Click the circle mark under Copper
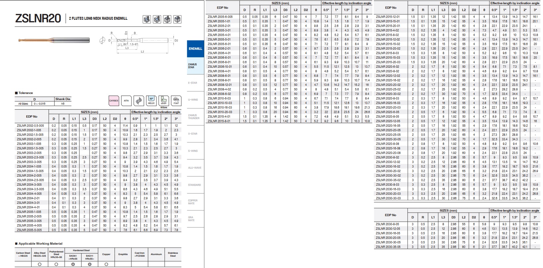543x268 pixels. pos(106,264)
